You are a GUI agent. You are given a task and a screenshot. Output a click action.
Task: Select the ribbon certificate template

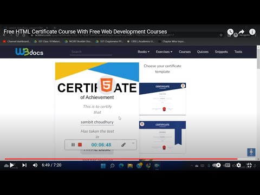pos(162,137)
